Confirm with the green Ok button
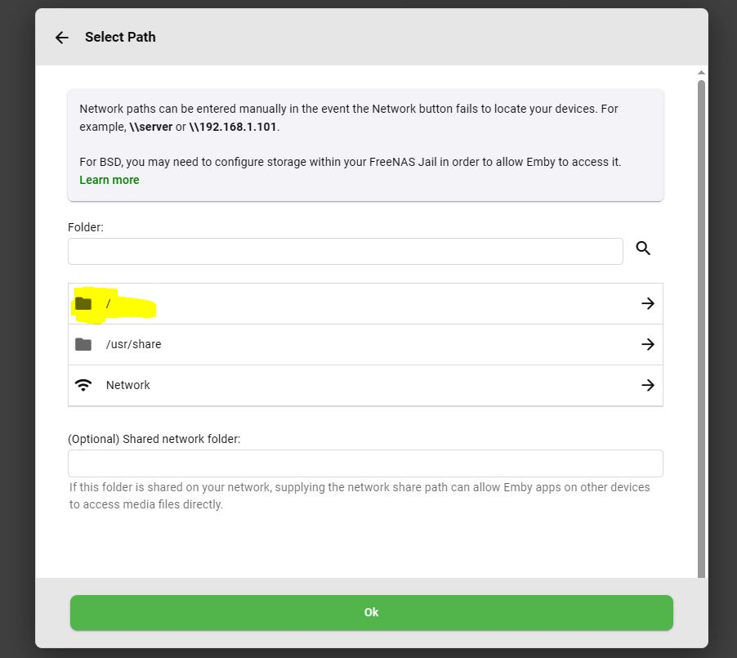The height and width of the screenshot is (658, 737). tap(371, 612)
